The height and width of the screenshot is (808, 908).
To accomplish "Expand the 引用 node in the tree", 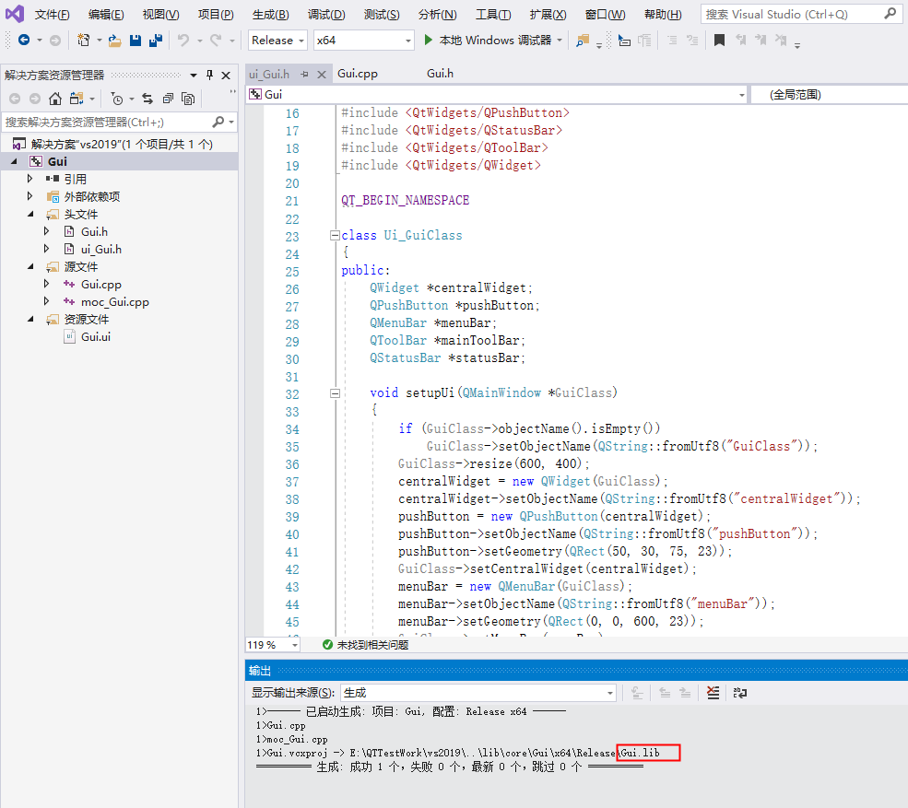I will click(x=30, y=179).
